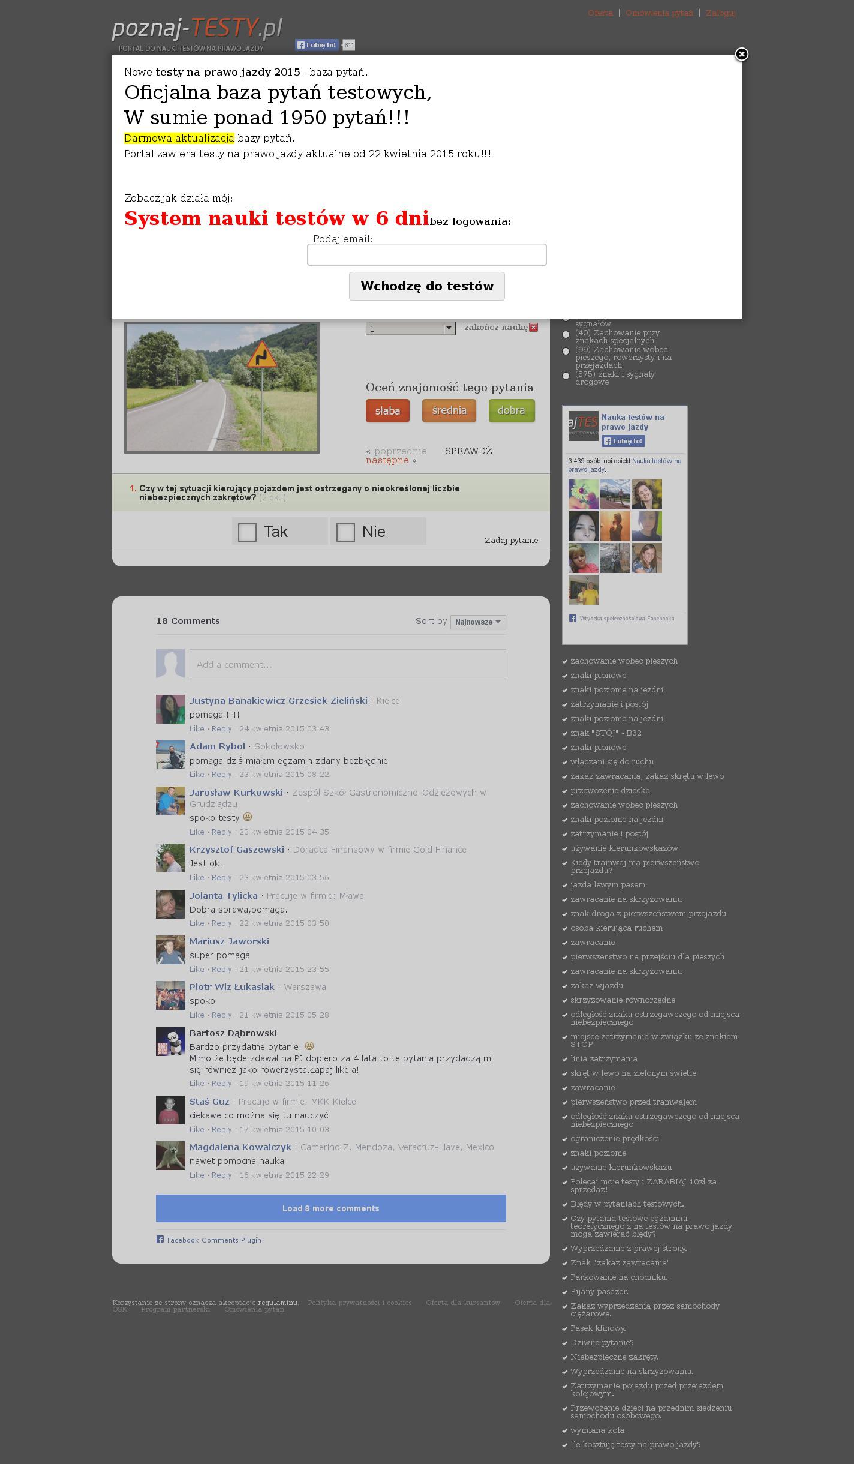Open 'Pijany pasażer.' sidebar link
854x1464 pixels.
pos(599,1292)
